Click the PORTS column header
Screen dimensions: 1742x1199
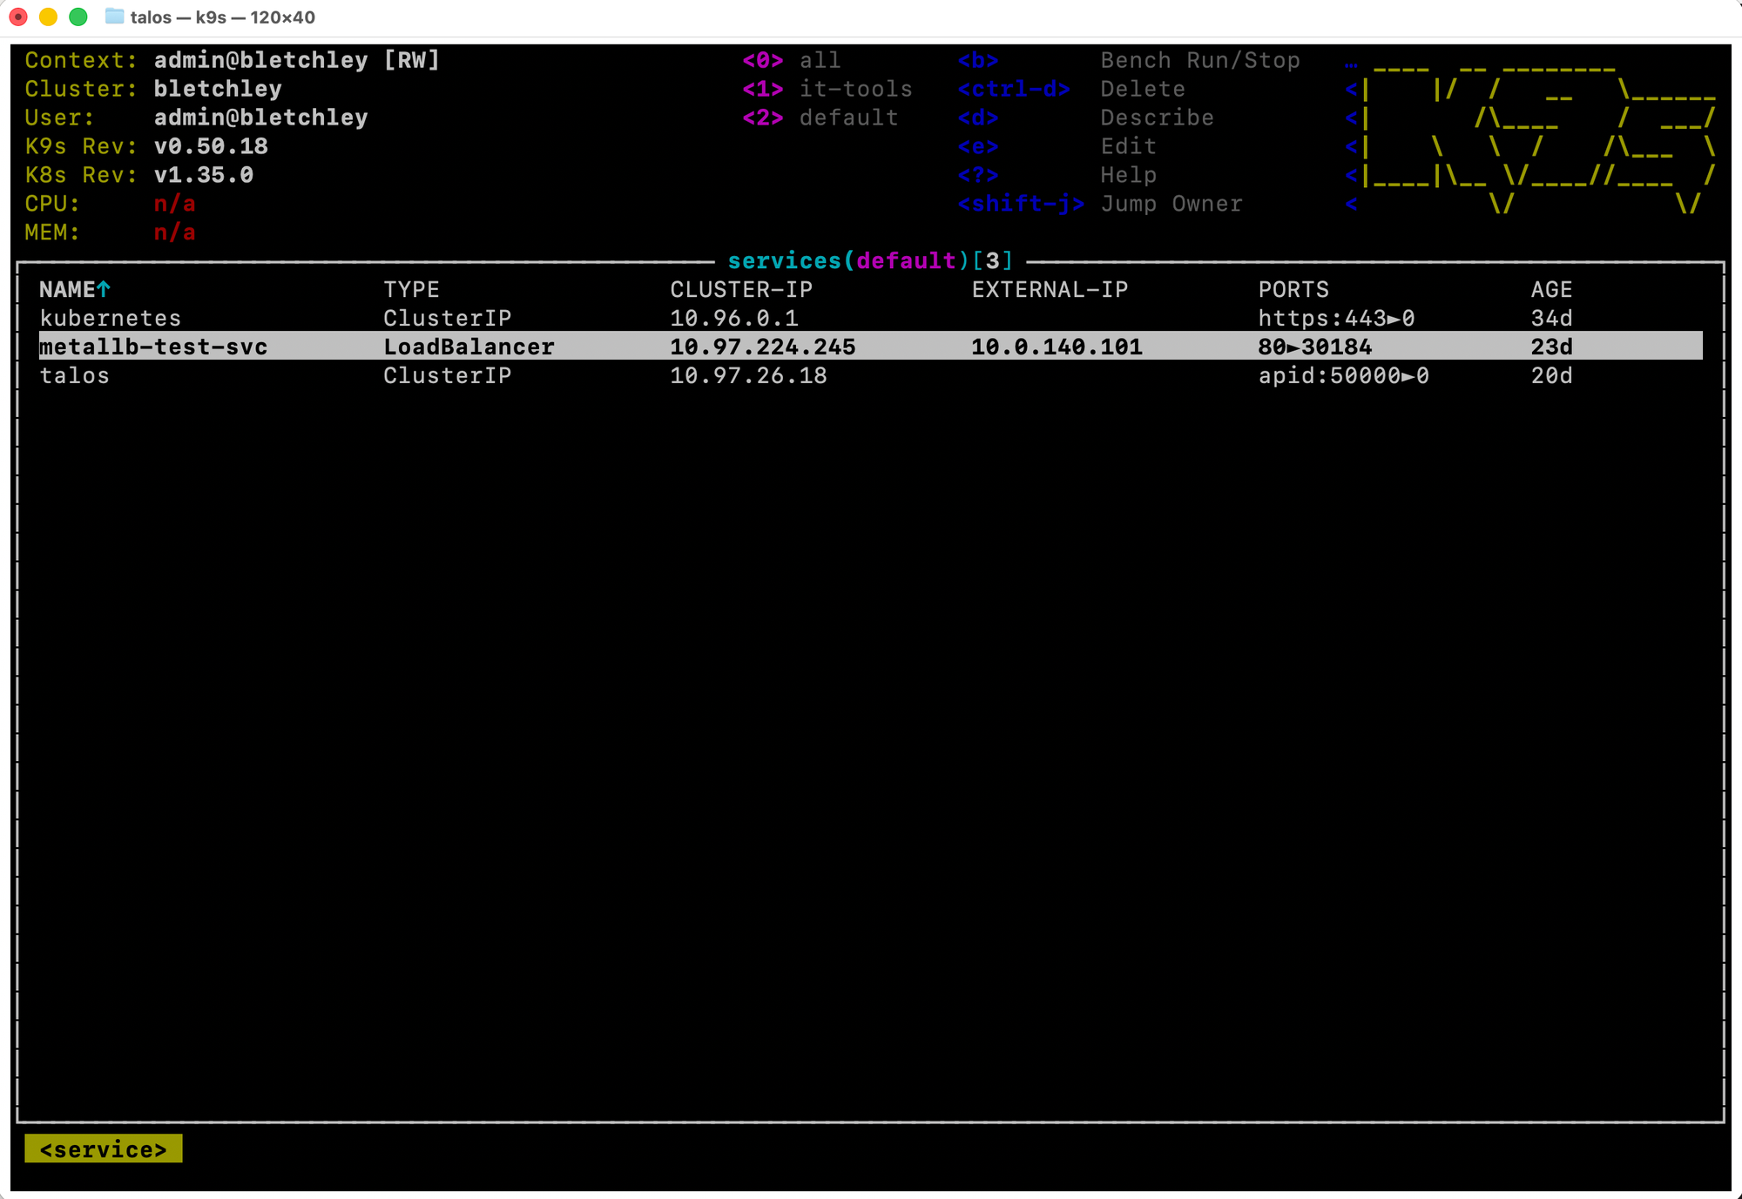pos(1293,289)
